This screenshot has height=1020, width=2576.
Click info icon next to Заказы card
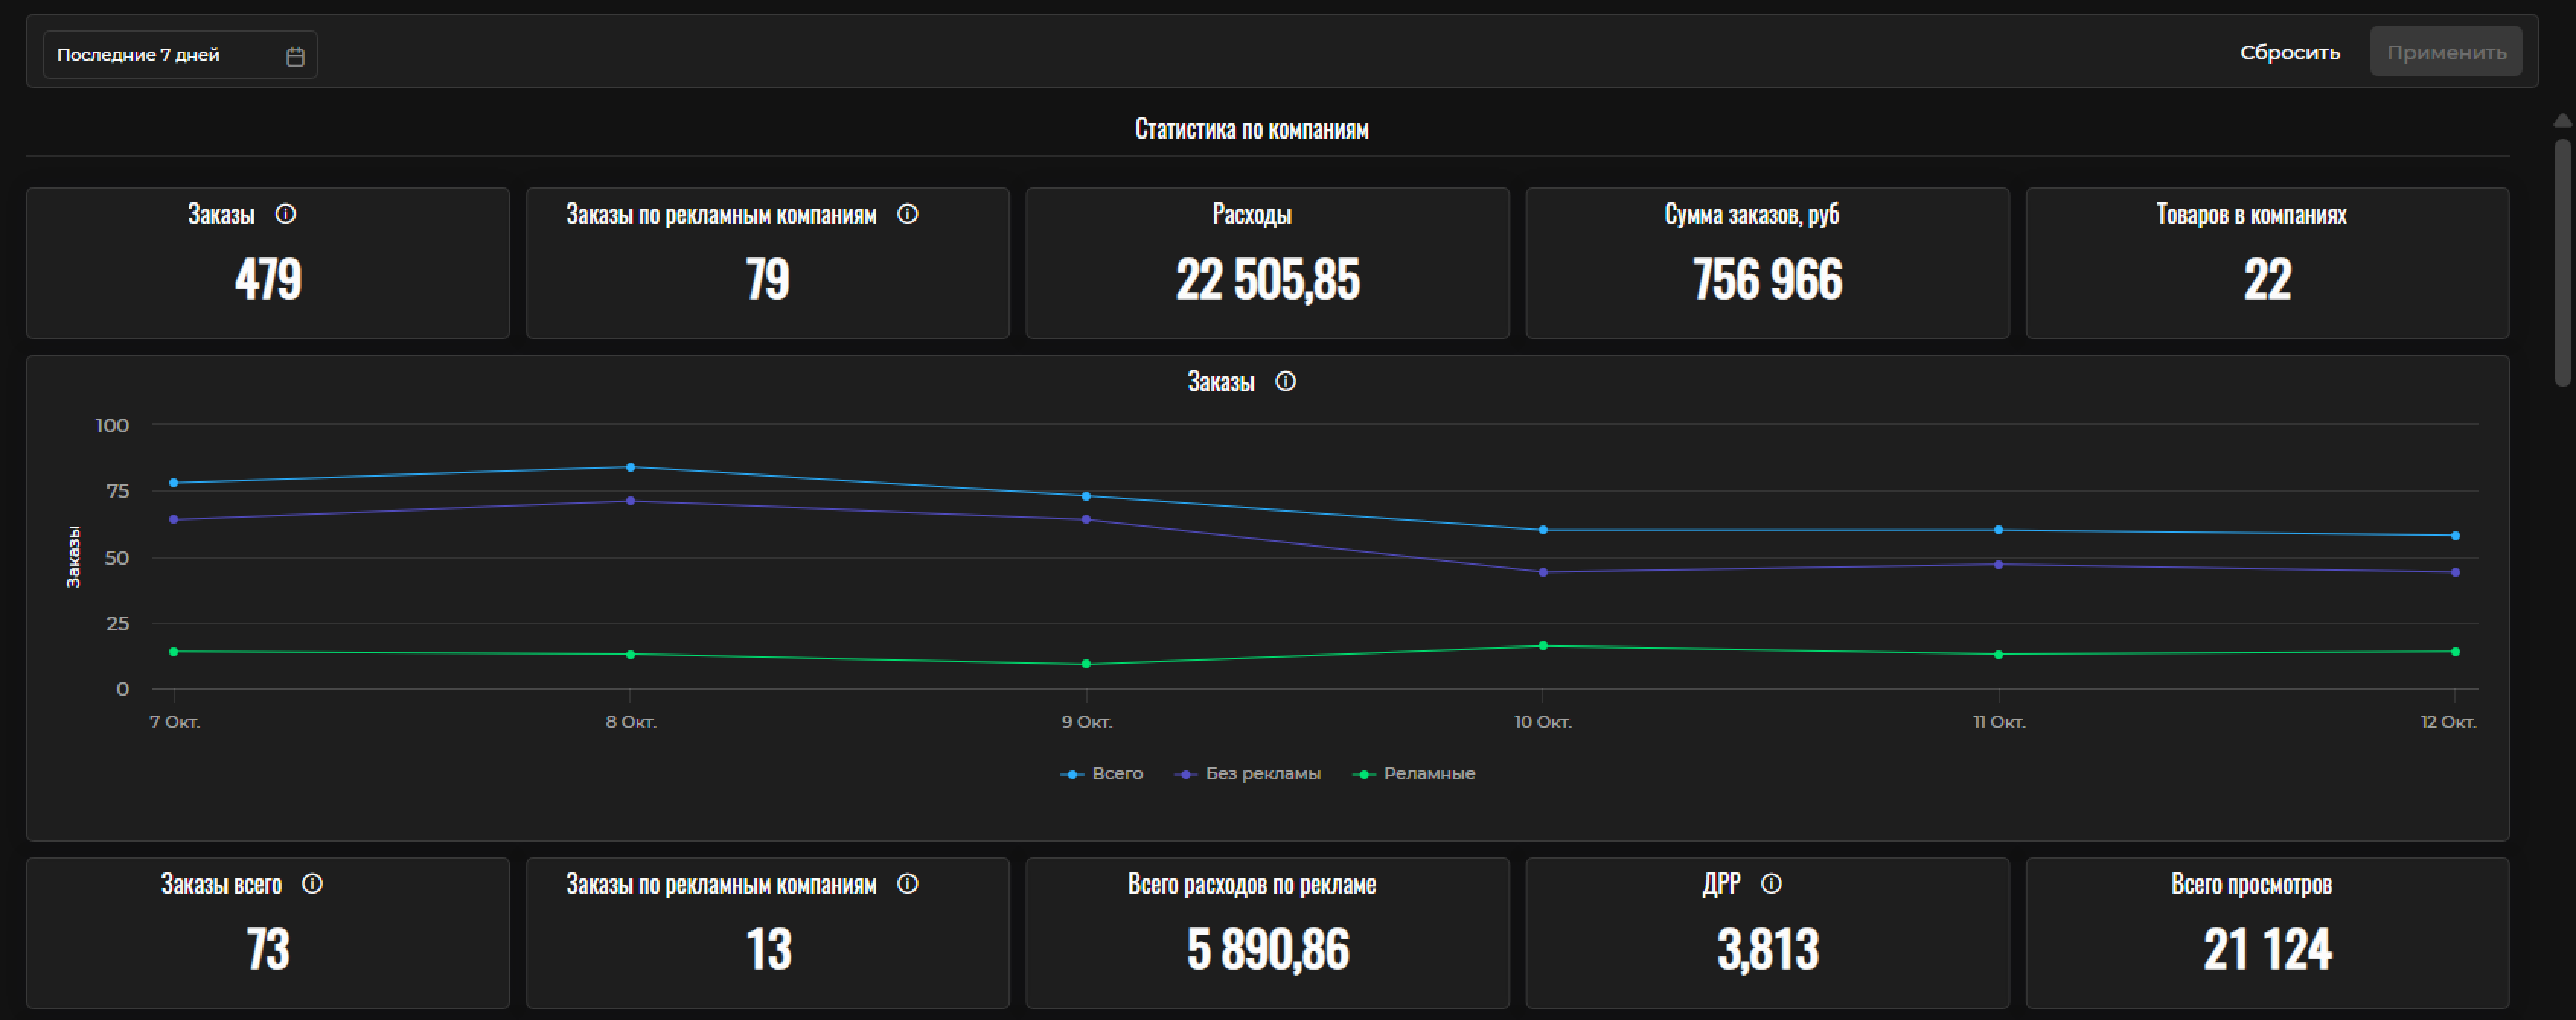click(x=285, y=214)
